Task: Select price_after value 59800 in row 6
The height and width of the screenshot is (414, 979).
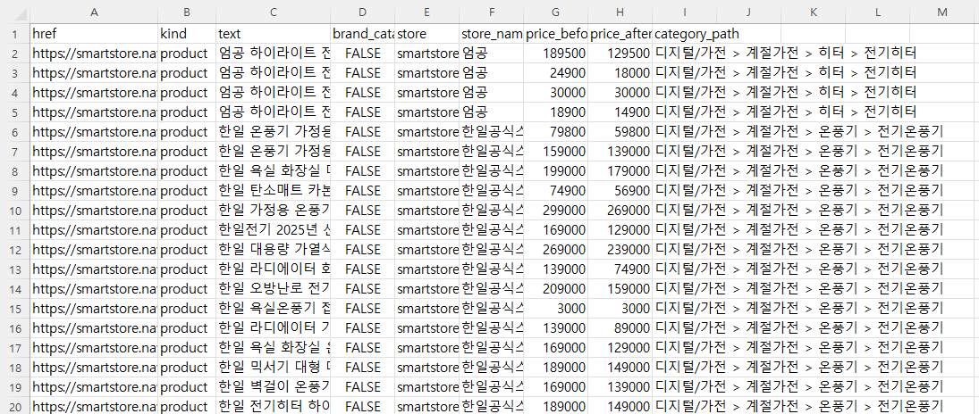Action: point(620,131)
